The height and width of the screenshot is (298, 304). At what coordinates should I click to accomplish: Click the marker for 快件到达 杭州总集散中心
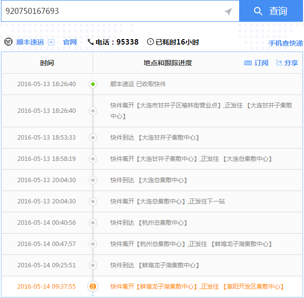(93, 223)
